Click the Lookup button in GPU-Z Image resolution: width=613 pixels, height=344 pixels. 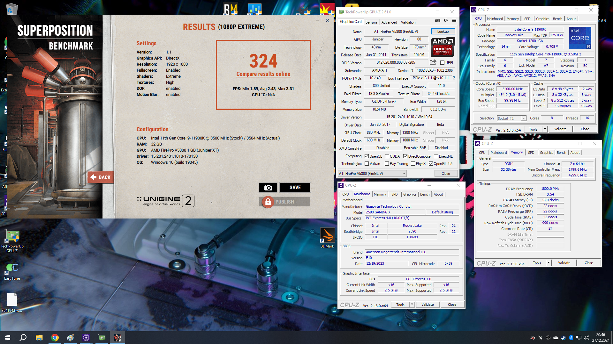pyautogui.click(x=443, y=31)
